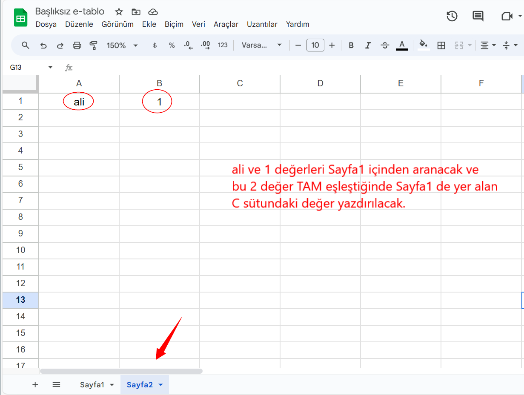This screenshot has height=395, width=524.
Task: Increase font size with plus button
Action: point(332,45)
